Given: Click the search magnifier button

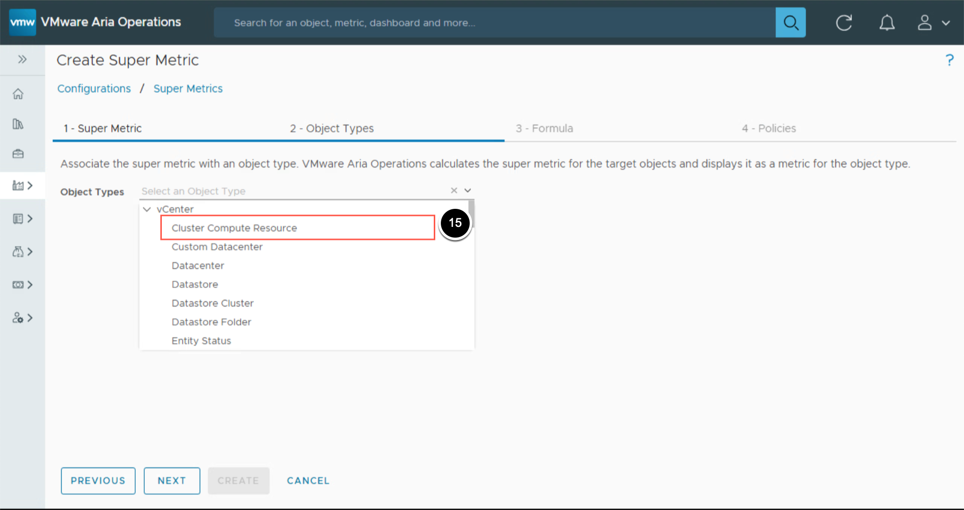Looking at the screenshot, I should (x=790, y=23).
